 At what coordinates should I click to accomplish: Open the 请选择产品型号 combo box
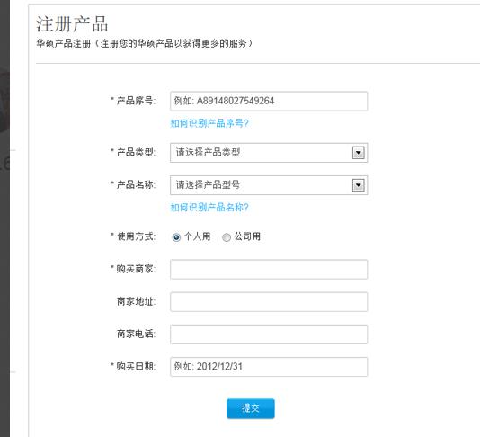click(269, 185)
